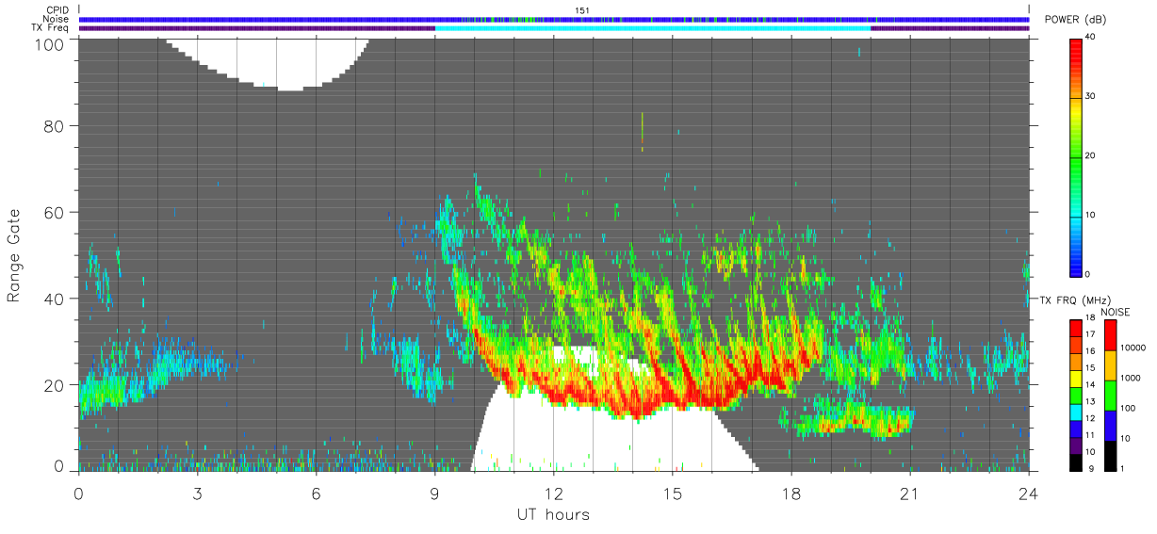Screen dimensions: 1157x534
Task: Click the "17" label in the TX FRQ legend
Action: coord(1092,334)
